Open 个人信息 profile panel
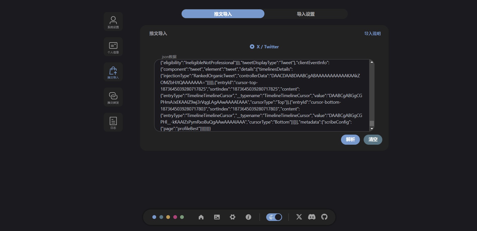Viewport: 477px width, 231px height. (x=113, y=47)
